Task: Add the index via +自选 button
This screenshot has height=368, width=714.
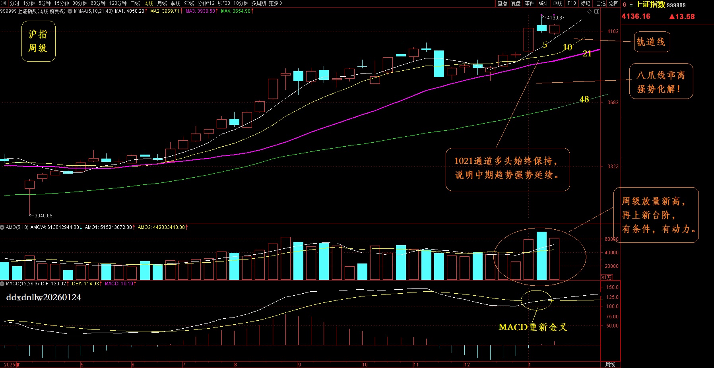Action: pos(600,3)
